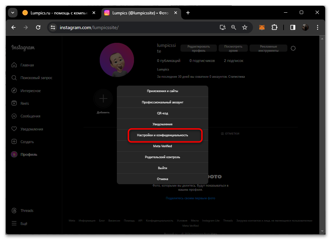Image resolution: width=331 pixels, height=240 pixels.
Task: Select Приложения и сайты in the popup menu
Action: pyautogui.click(x=162, y=91)
